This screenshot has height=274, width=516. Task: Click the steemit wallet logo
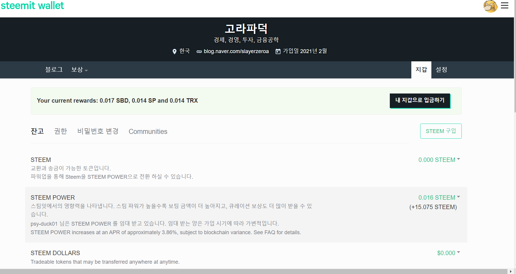pyautogui.click(x=32, y=6)
